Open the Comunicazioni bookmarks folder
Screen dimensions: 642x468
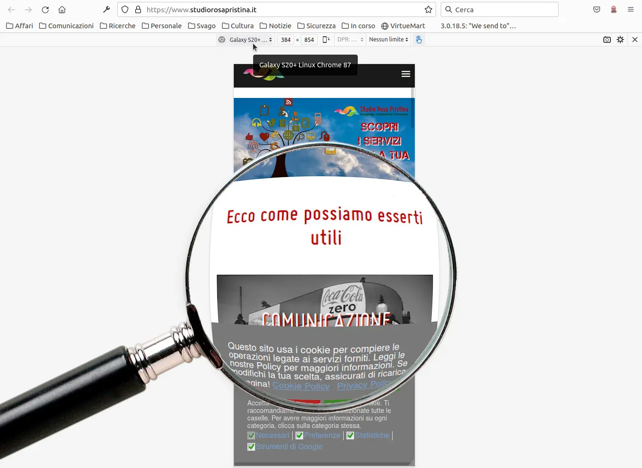tap(66, 26)
